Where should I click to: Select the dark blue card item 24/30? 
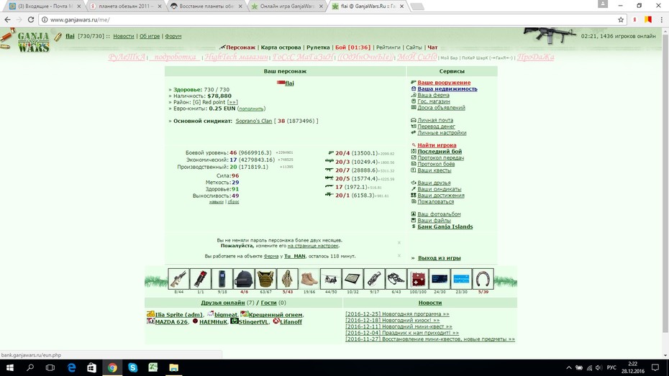coord(440,279)
